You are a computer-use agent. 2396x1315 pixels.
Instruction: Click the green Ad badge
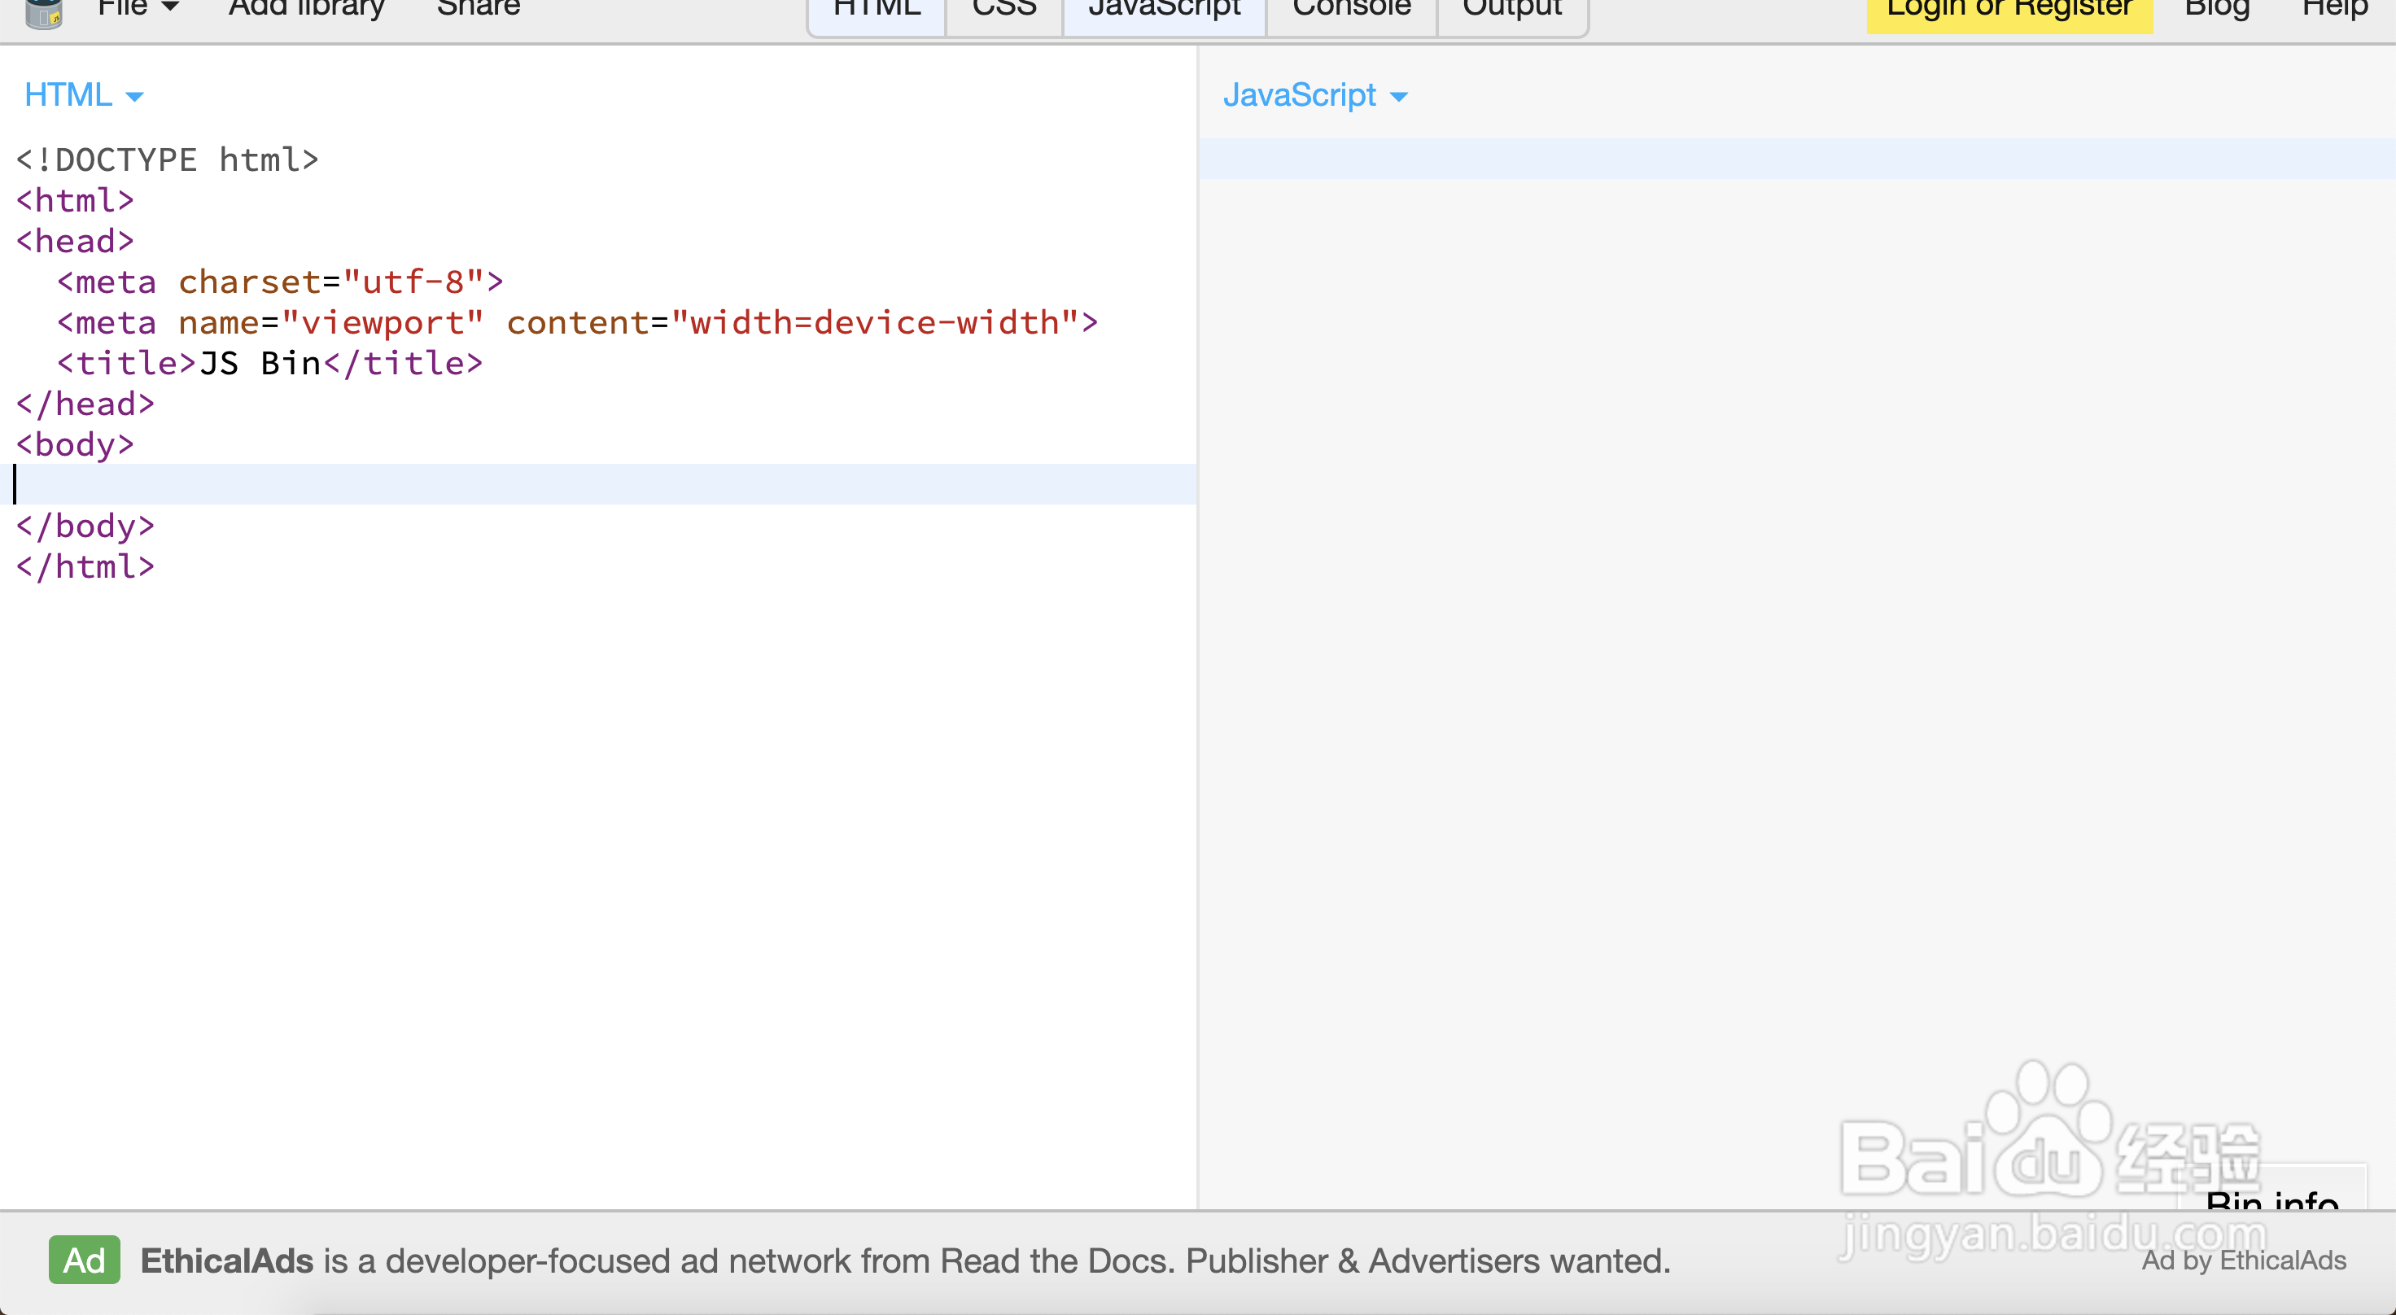click(85, 1260)
